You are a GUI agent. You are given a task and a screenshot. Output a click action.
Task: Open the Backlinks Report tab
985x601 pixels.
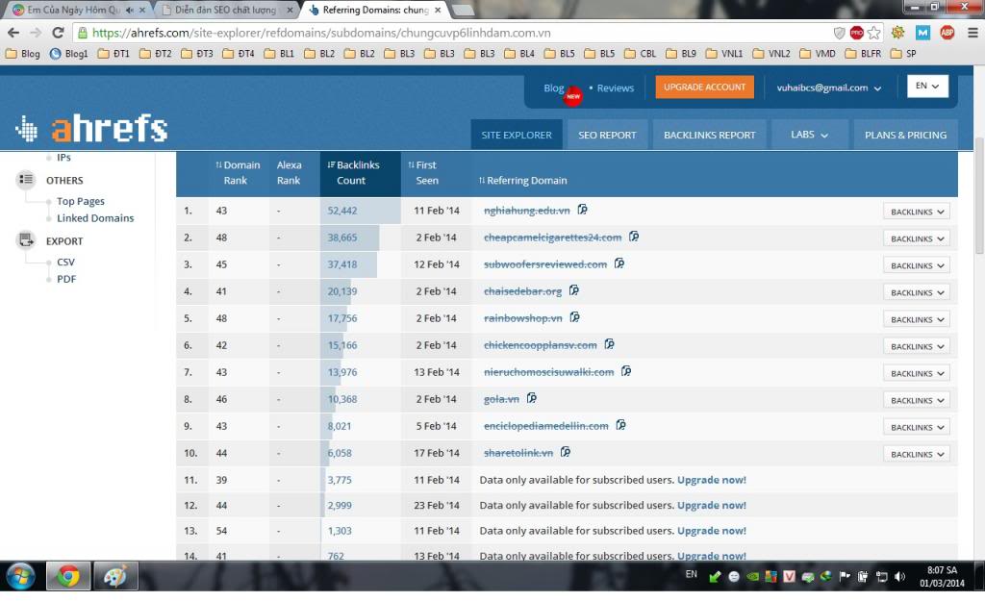point(709,135)
